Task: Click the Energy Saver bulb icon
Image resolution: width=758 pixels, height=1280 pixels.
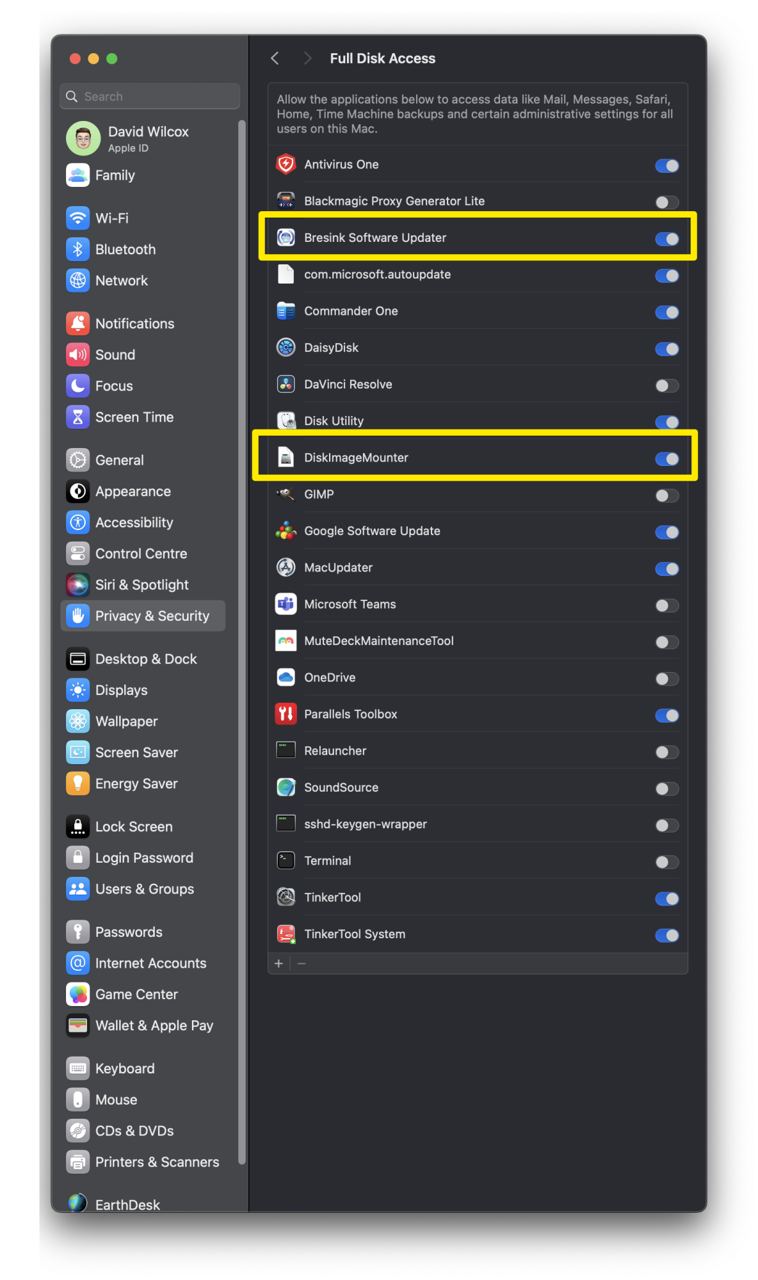Action: tap(77, 783)
